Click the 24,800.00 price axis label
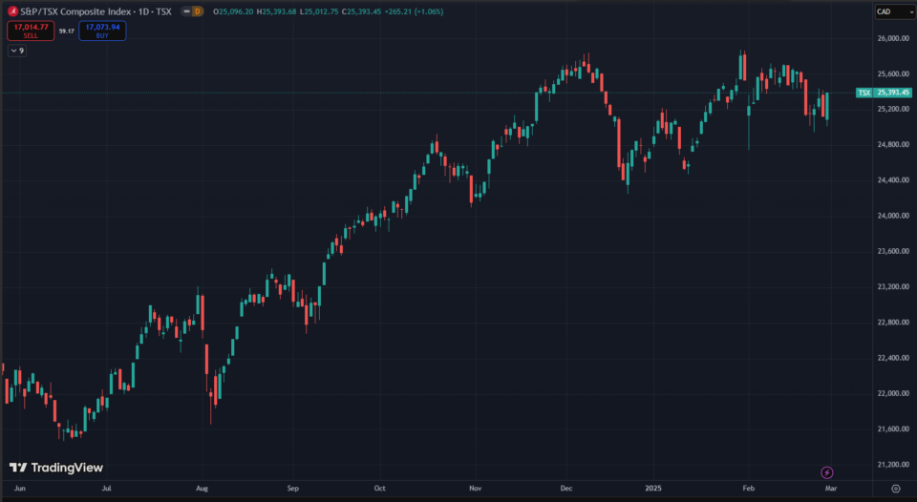The height and width of the screenshot is (502, 917). point(894,144)
